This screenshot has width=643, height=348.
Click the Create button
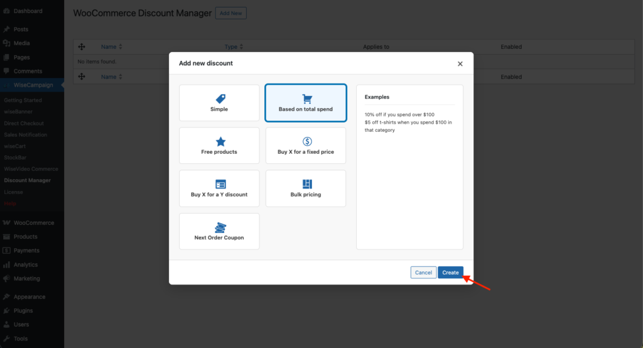click(x=450, y=273)
